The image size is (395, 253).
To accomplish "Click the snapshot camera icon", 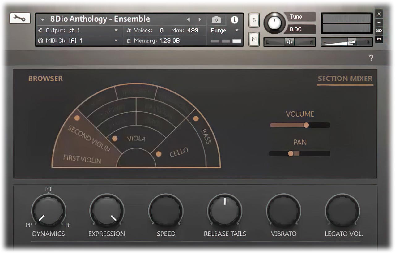I will [x=216, y=19].
